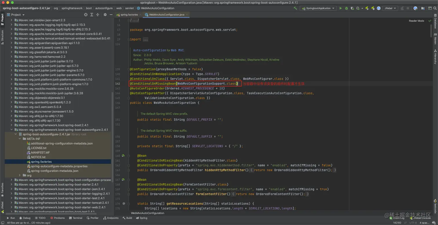Image resolution: width=438 pixels, height=225 pixels.
Task: Open the Hierarchy tool window
Action: [x=435, y=57]
